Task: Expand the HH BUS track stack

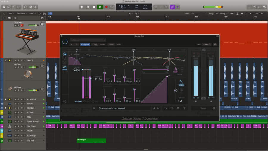Action: (x=6, y=108)
